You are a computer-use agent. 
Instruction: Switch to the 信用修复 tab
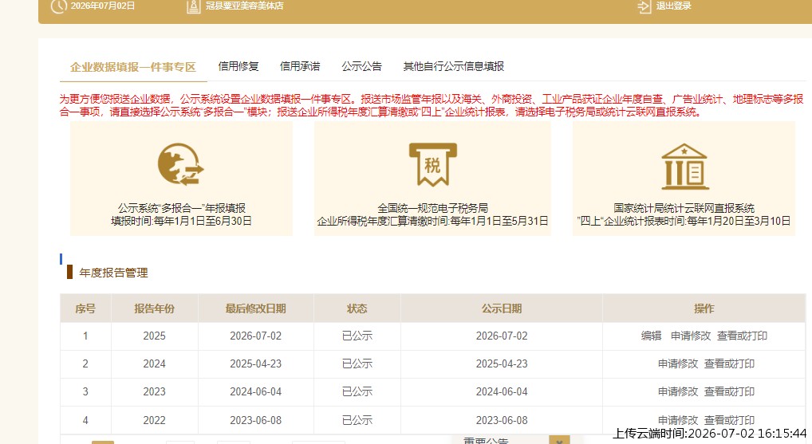(238, 66)
